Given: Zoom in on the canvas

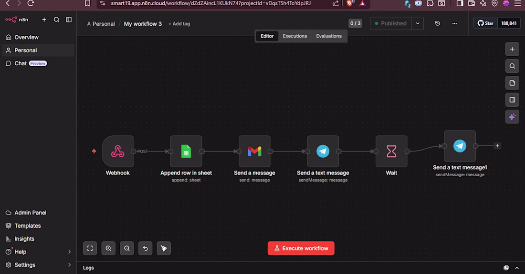Looking at the screenshot, I should [x=108, y=248].
